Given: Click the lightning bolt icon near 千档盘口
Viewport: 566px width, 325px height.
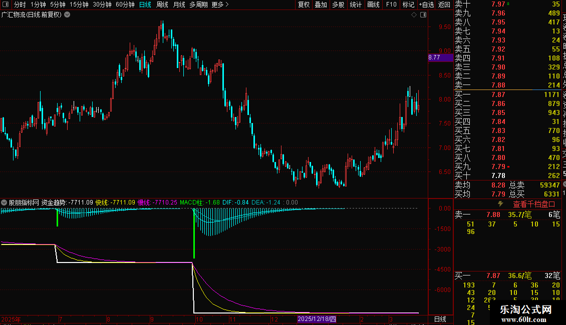Looking at the screenshot, I should pyautogui.click(x=500, y=204).
